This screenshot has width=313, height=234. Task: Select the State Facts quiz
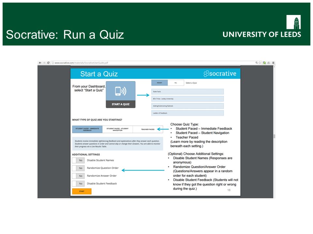tap(187, 92)
